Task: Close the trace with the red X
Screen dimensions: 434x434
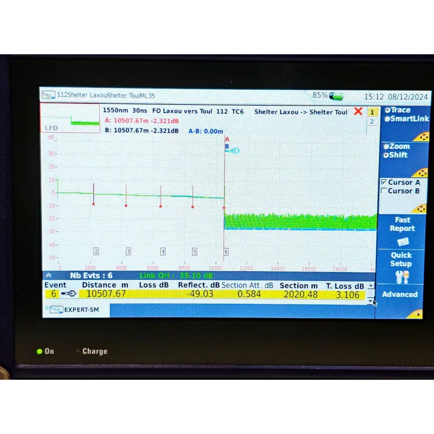Action: (358, 111)
